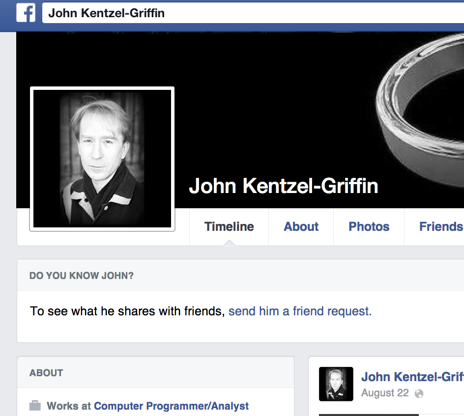Select the Friends tab
This screenshot has width=464, height=416.
(x=440, y=226)
